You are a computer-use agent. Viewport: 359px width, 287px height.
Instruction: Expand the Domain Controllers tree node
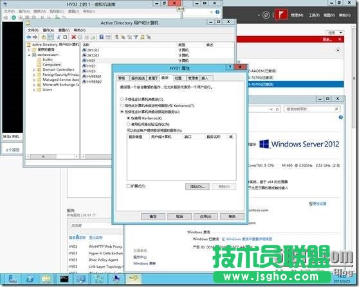click(34, 69)
